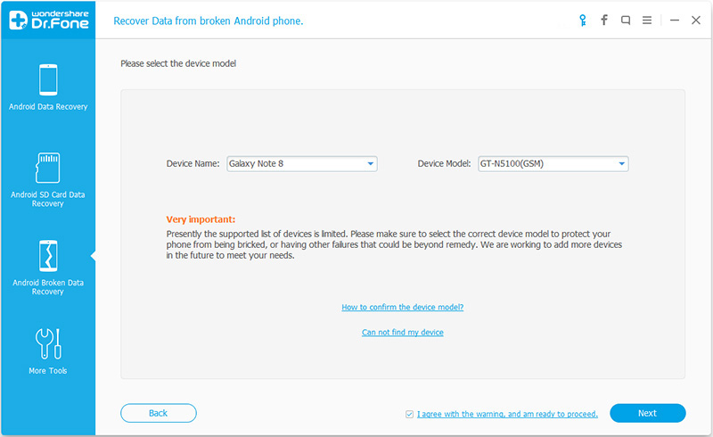The height and width of the screenshot is (437, 713).
Task: Select the Android SD Card Data Recovery icon
Action: pyautogui.click(x=48, y=168)
